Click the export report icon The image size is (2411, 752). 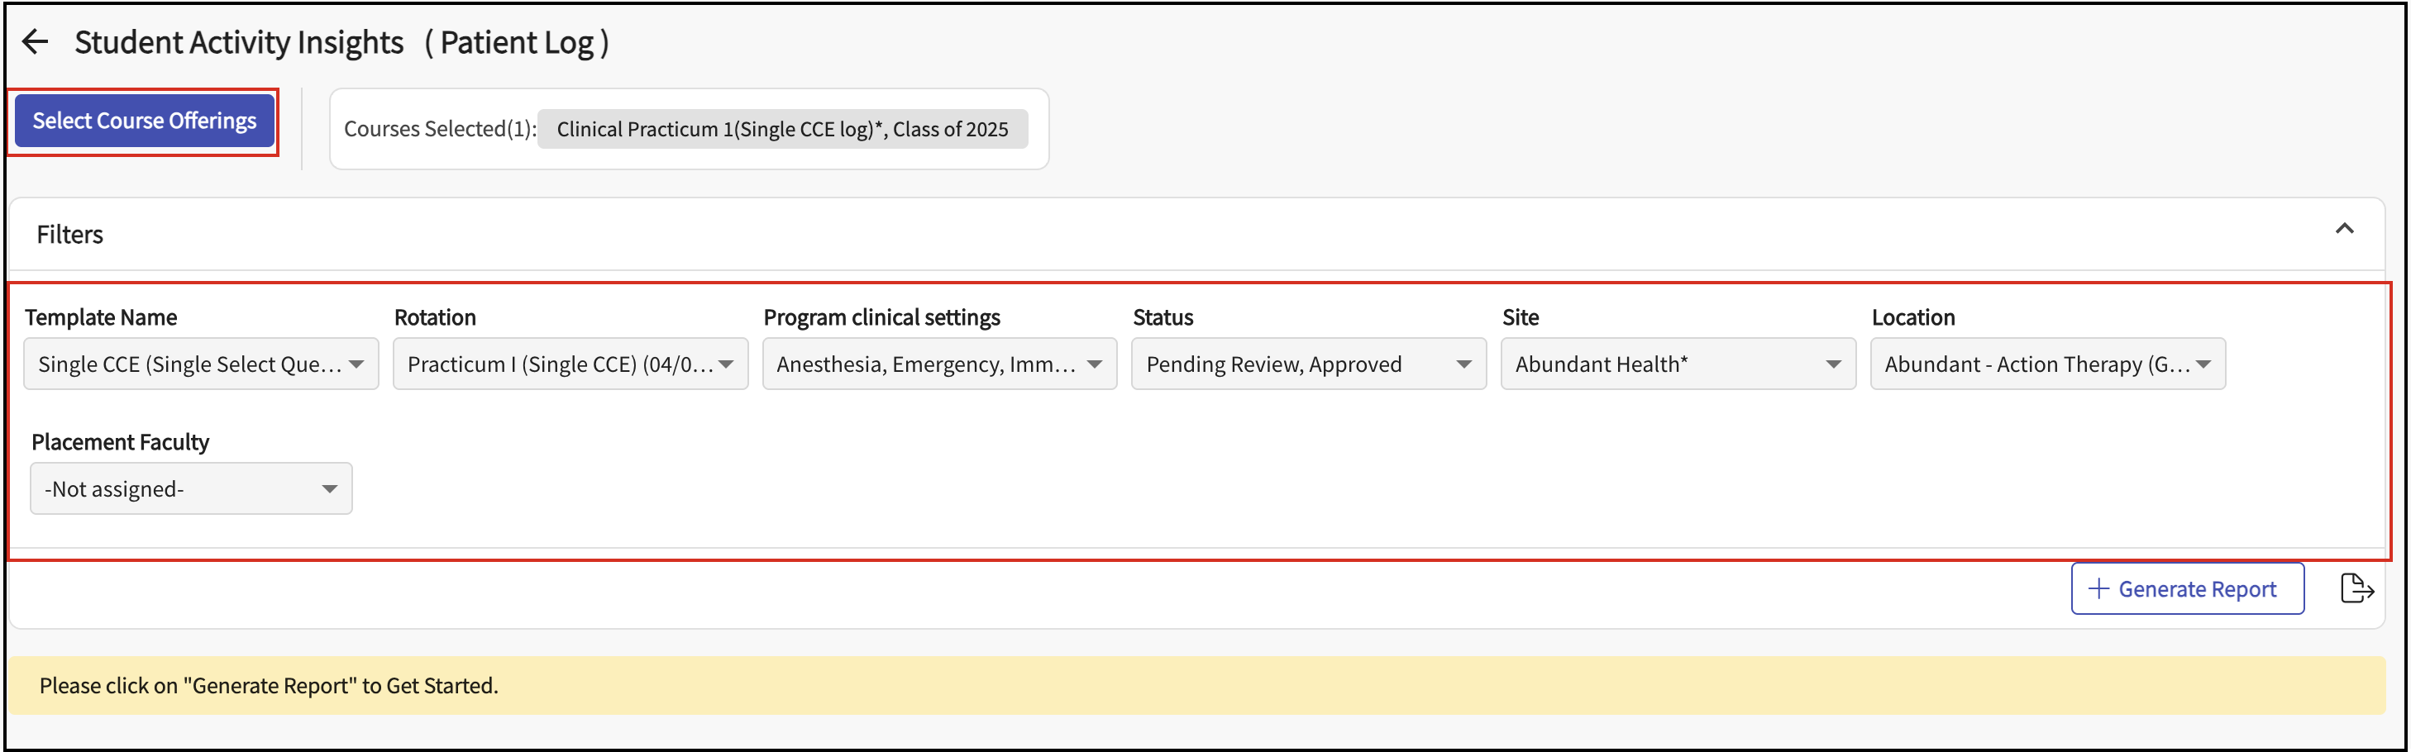click(x=2356, y=589)
